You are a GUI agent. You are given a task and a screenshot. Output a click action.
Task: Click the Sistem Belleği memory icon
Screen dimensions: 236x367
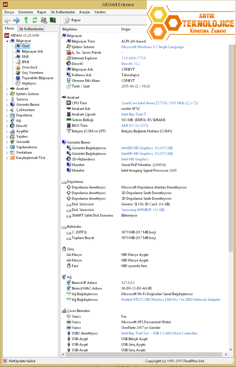pos(69,120)
